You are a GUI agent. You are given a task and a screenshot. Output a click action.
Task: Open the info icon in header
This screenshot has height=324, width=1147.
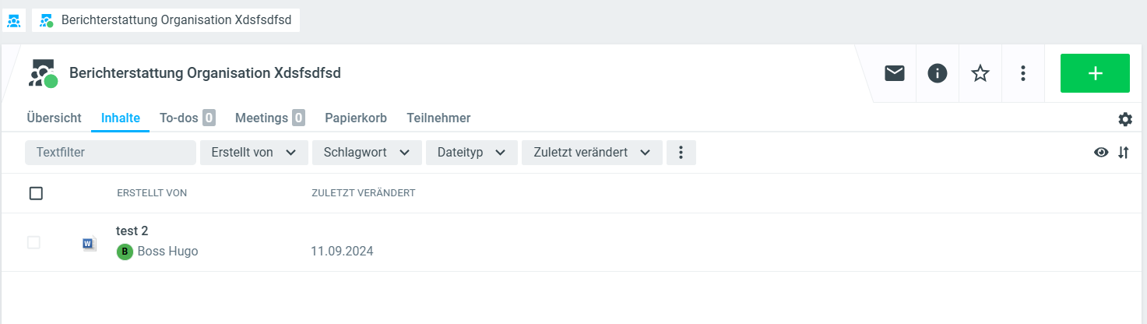[x=938, y=73]
